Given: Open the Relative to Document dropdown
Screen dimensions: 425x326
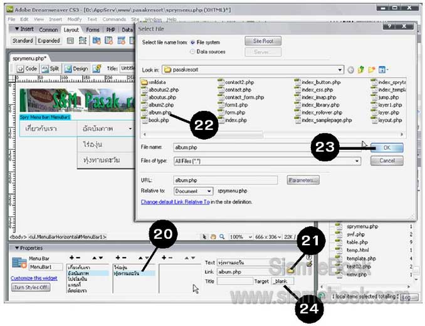Looking at the screenshot, I should pos(209,191).
